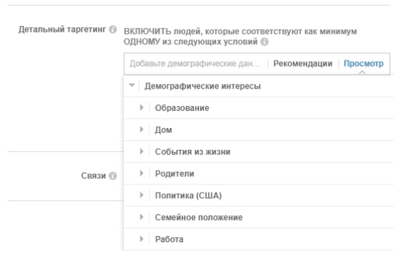Select Семейное положение row label
Viewport: 404px width, 258px height.
[199, 217]
